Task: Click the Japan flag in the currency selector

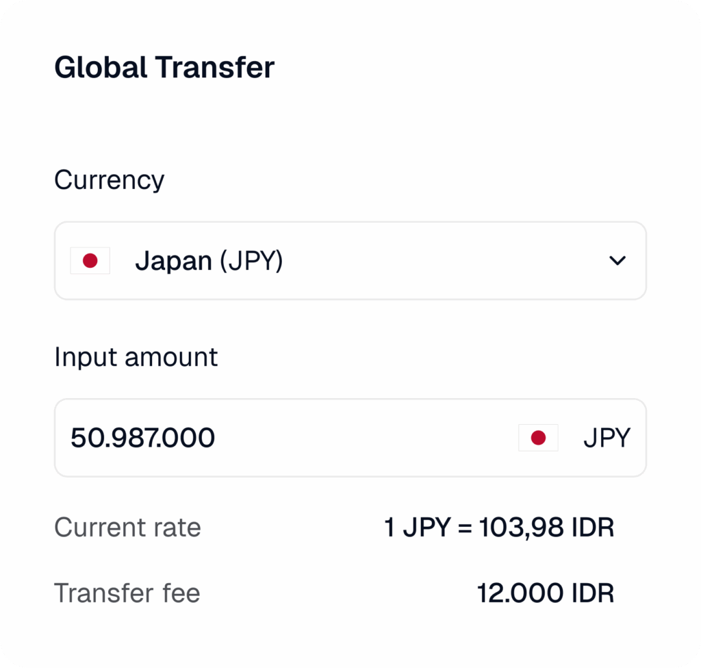Action: (90, 261)
